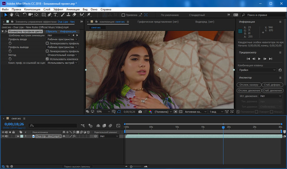
Task: Open the composition mini-flowchart icon in timeline
Action: click(x=83, y=126)
